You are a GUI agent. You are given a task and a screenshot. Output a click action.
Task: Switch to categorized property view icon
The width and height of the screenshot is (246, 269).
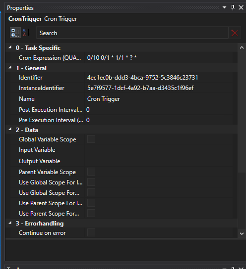coord(15,33)
